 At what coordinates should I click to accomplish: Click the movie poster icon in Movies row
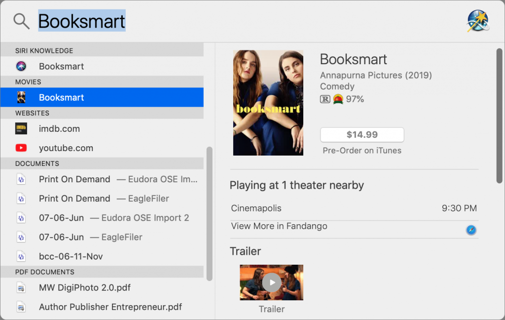click(x=21, y=97)
